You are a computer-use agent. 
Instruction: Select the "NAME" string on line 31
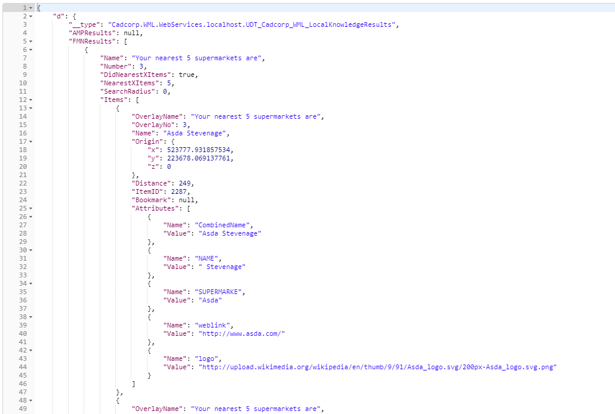tap(207, 258)
